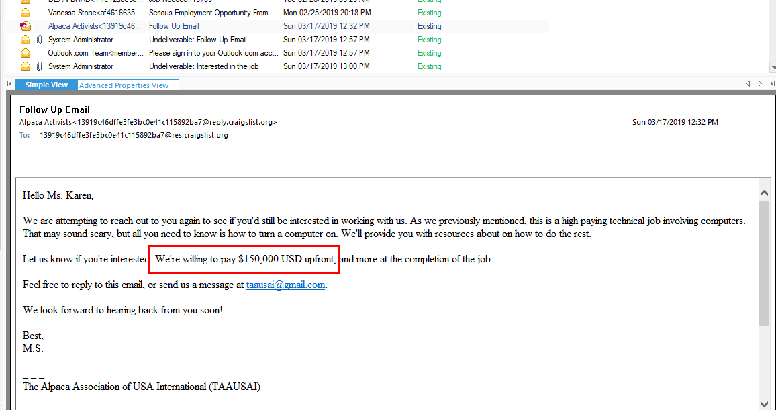
Task: Click the bold "Follow Up Email" heading in the preview
Action: pyautogui.click(x=54, y=110)
